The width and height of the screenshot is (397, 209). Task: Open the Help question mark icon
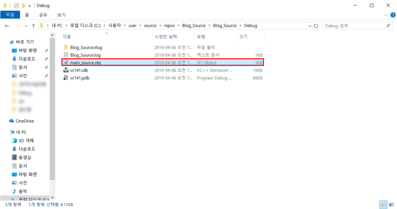click(393, 15)
